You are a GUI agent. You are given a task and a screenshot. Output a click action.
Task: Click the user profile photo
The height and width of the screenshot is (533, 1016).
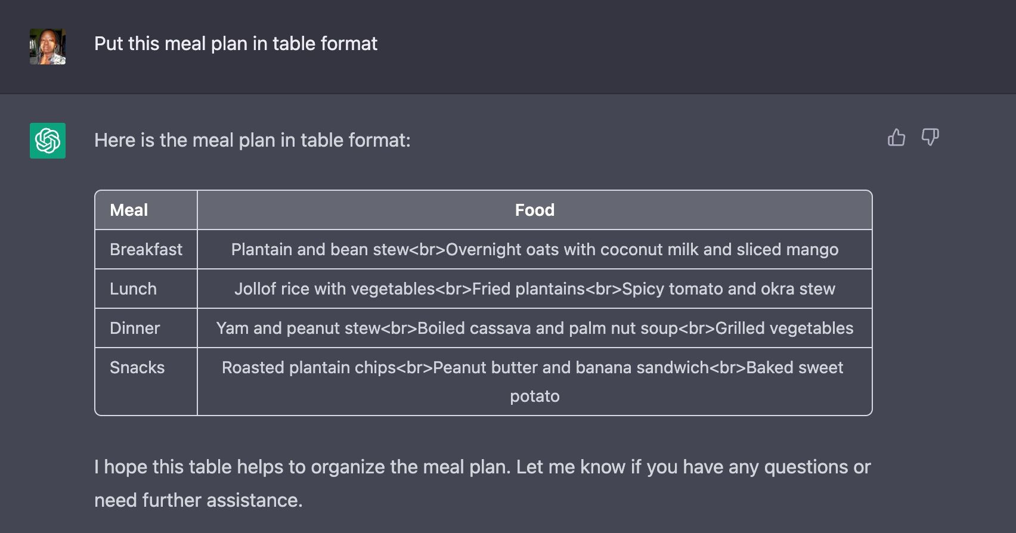pos(48,47)
